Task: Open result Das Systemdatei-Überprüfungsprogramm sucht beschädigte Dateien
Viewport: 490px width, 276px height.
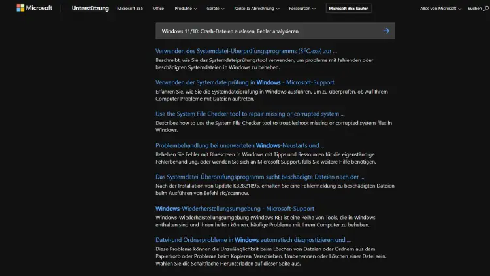Action: coord(259,177)
